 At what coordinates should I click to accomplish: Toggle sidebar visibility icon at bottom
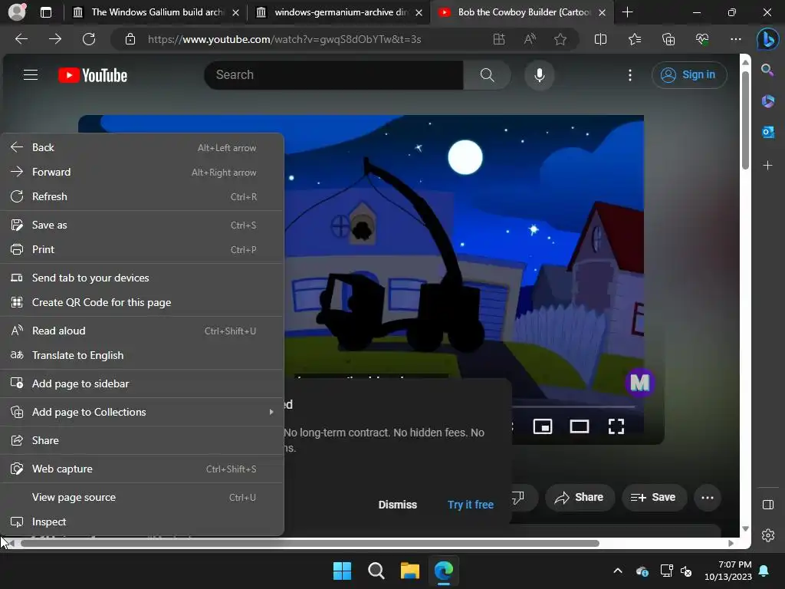click(x=768, y=505)
